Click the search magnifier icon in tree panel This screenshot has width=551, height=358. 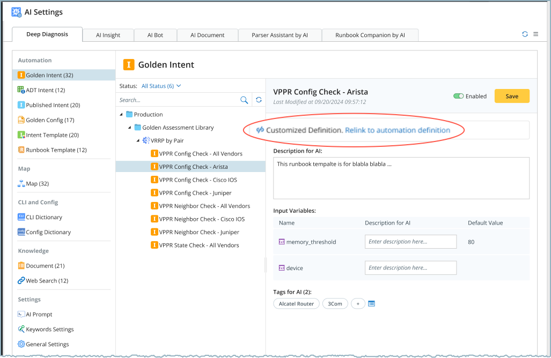tap(244, 100)
